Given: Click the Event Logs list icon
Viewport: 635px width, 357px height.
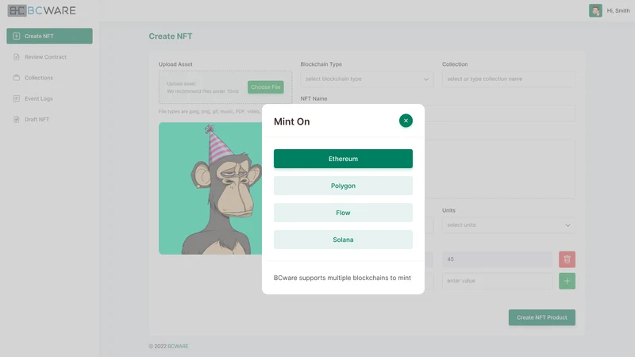Looking at the screenshot, I should [x=16, y=98].
